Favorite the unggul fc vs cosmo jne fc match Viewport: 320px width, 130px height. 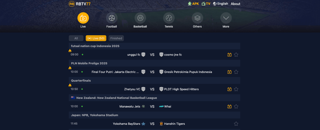(236, 55)
